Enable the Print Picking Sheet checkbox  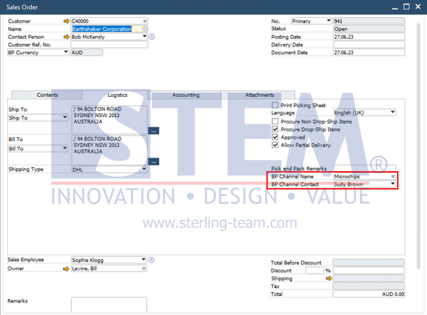[275, 105]
